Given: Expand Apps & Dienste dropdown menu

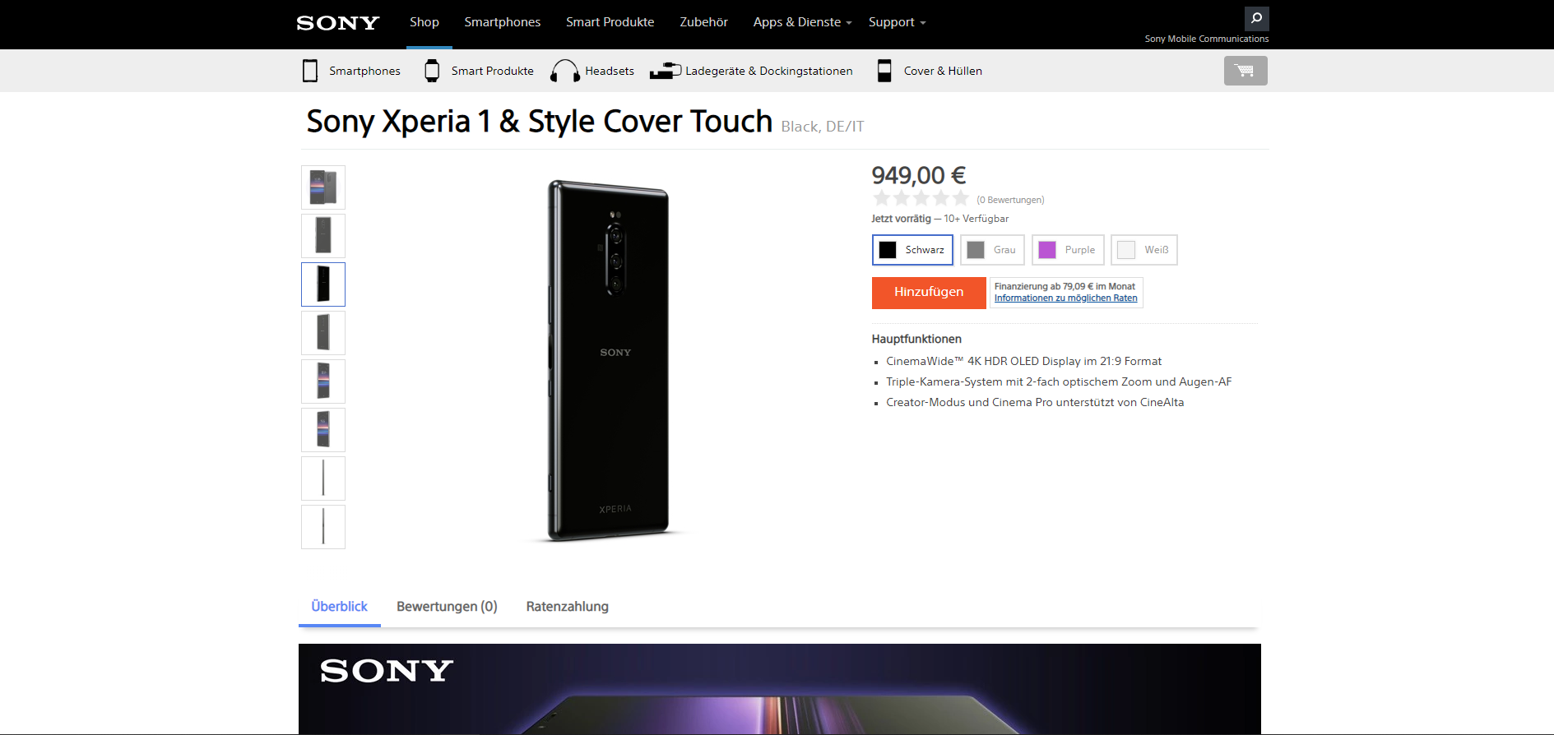Looking at the screenshot, I should 802,22.
